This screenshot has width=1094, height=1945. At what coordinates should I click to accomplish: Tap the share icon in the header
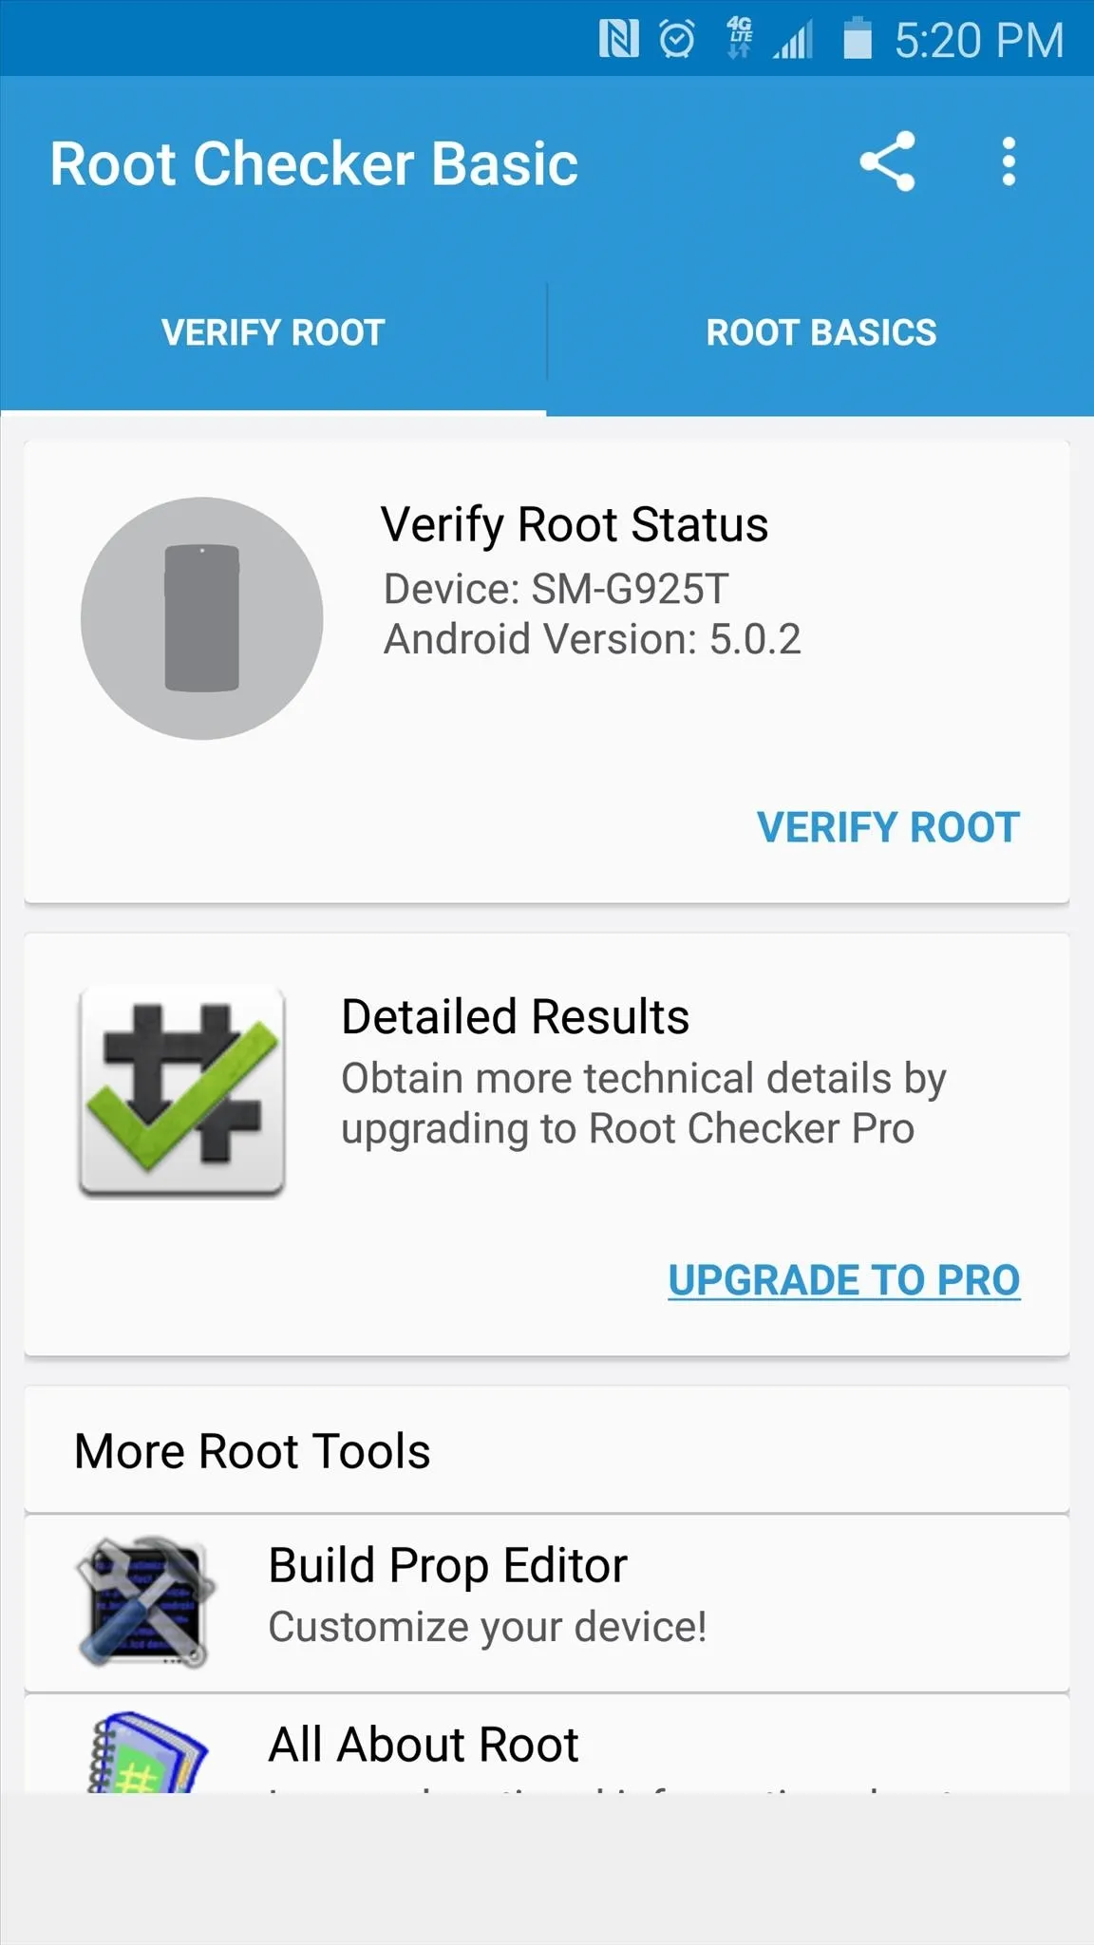point(887,162)
